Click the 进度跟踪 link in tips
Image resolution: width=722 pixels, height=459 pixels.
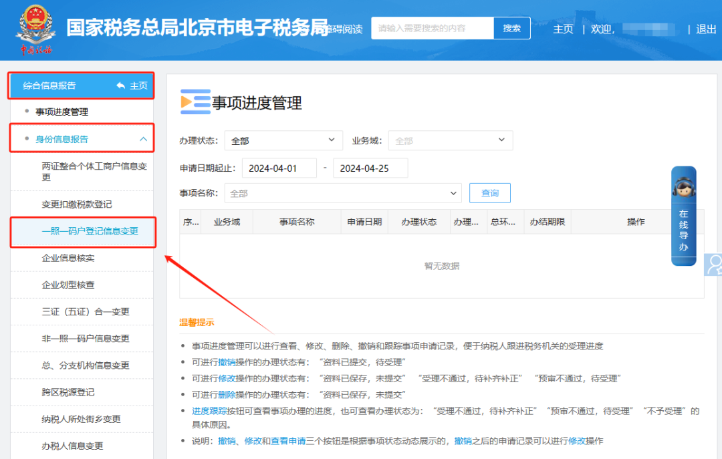click(209, 411)
